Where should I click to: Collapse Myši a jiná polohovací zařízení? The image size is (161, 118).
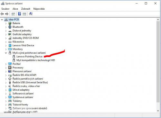pos(6,53)
